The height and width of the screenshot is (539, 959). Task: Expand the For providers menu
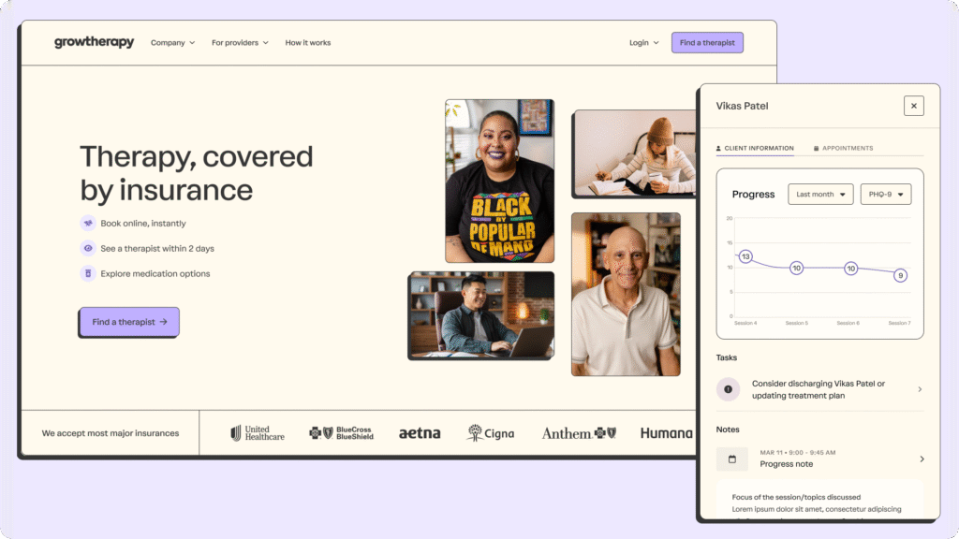click(240, 43)
